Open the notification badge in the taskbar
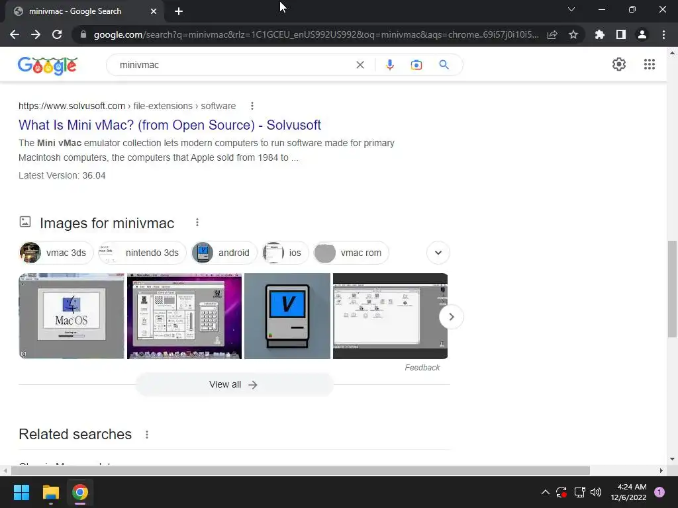The image size is (678, 508). (659, 492)
